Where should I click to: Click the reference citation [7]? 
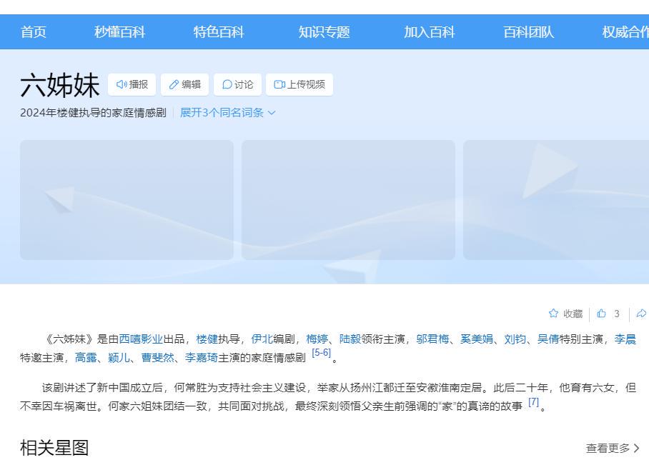click(x=533, y=401)
